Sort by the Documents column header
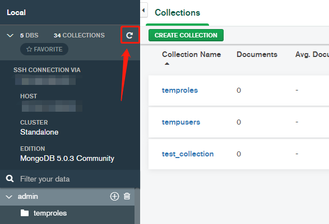 coord(257,54)
